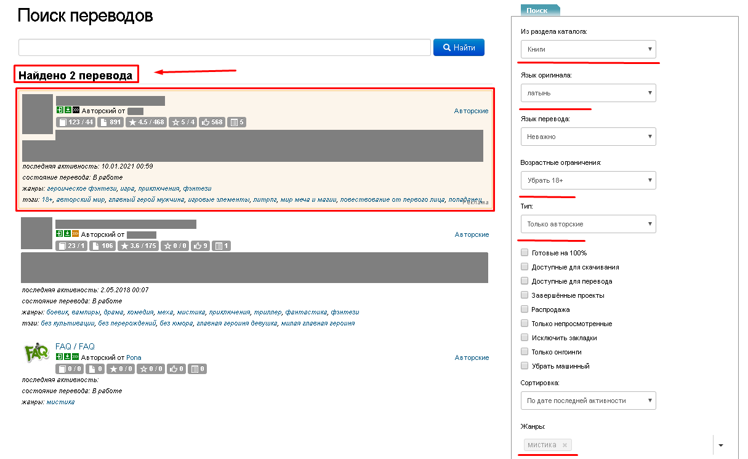Click the translation search text field
This screenshot has height=459, width=748.
click(x=224, y=47)
